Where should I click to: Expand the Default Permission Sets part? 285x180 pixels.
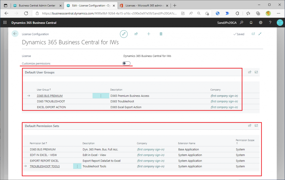coord(256,125)
